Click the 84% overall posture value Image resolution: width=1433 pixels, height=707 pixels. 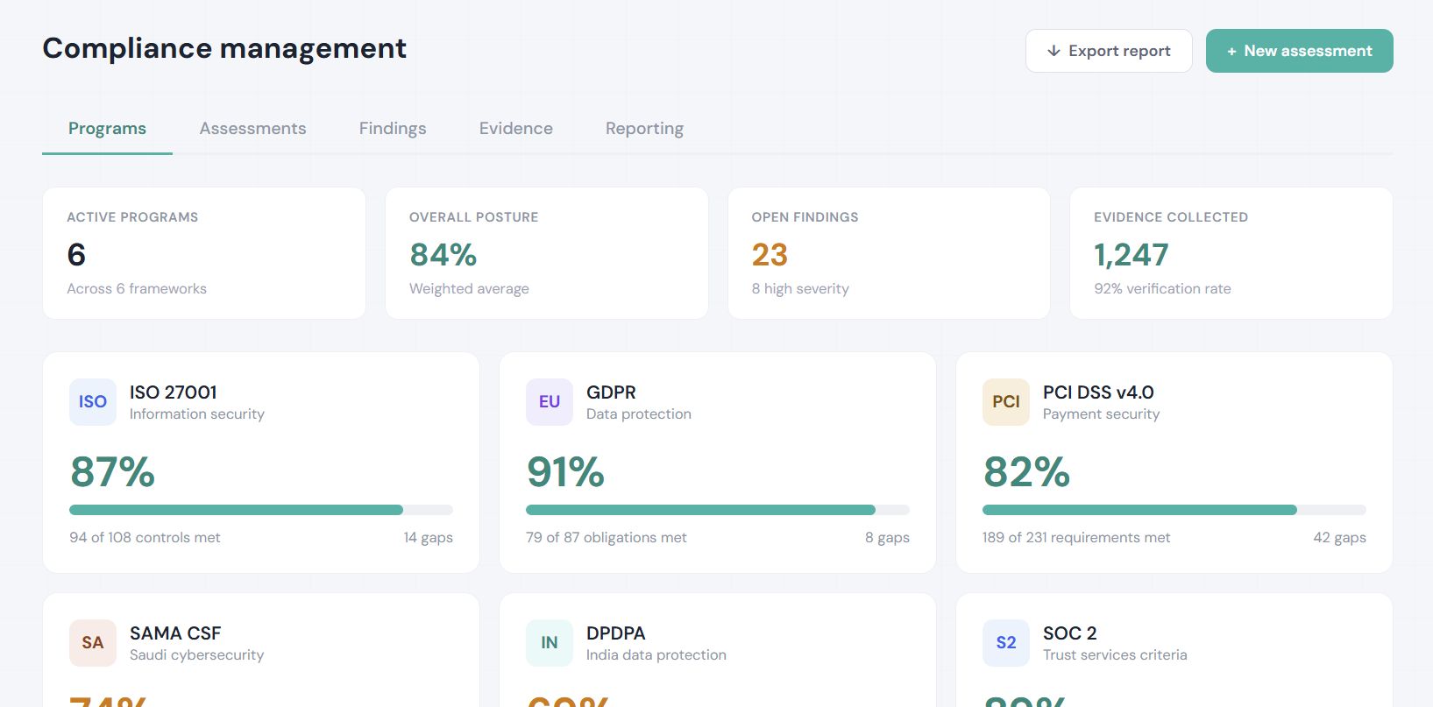coord(443,255)
